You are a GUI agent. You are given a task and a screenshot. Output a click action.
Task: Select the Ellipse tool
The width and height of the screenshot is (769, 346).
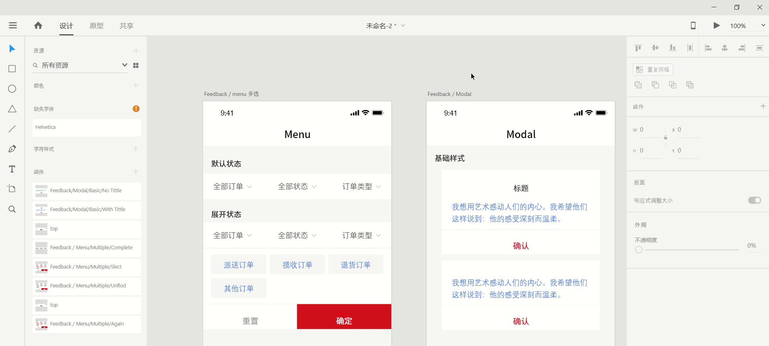tap(12, 89)
